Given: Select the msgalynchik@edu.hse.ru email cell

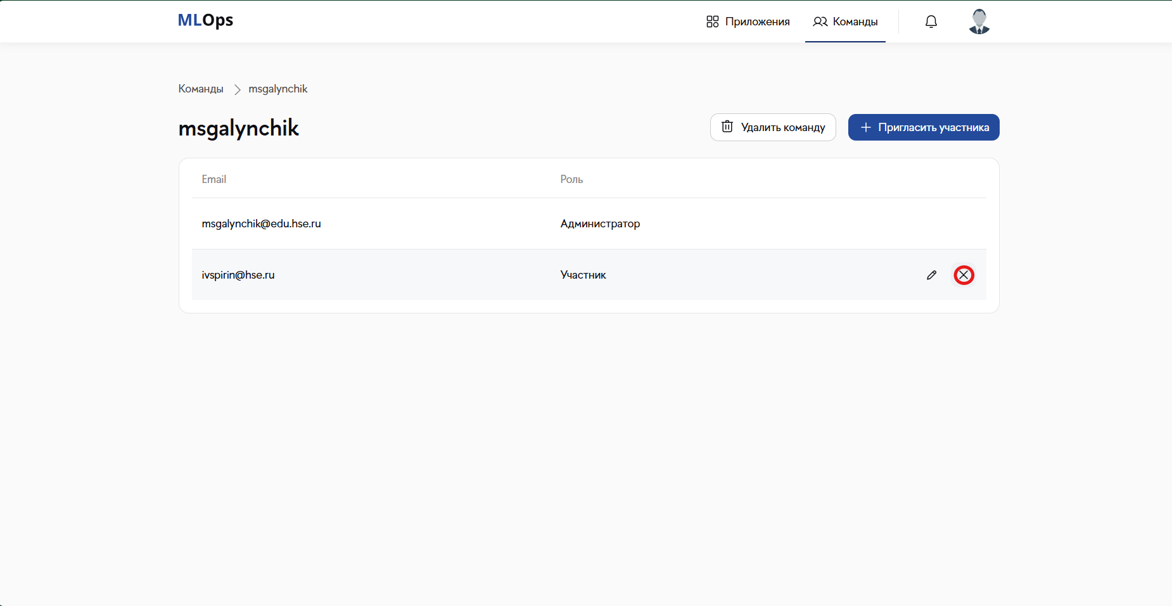Looking at the screenshot, I should coord(261,224).
